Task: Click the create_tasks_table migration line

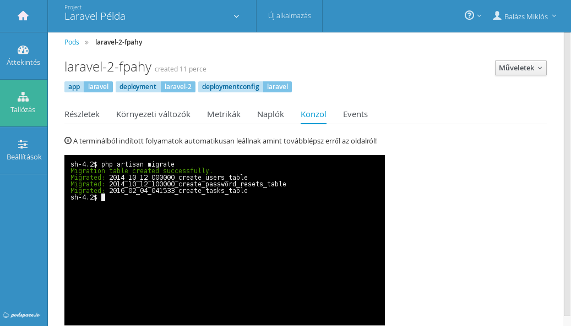Action: [159, 190]
